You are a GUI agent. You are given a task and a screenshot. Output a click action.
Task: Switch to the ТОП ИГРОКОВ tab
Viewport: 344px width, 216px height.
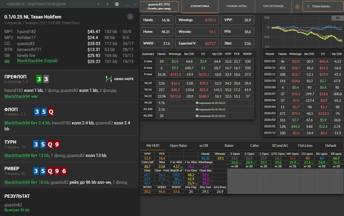click(x=273, y=6)
